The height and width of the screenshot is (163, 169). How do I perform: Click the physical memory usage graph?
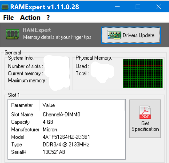[143, 73]
